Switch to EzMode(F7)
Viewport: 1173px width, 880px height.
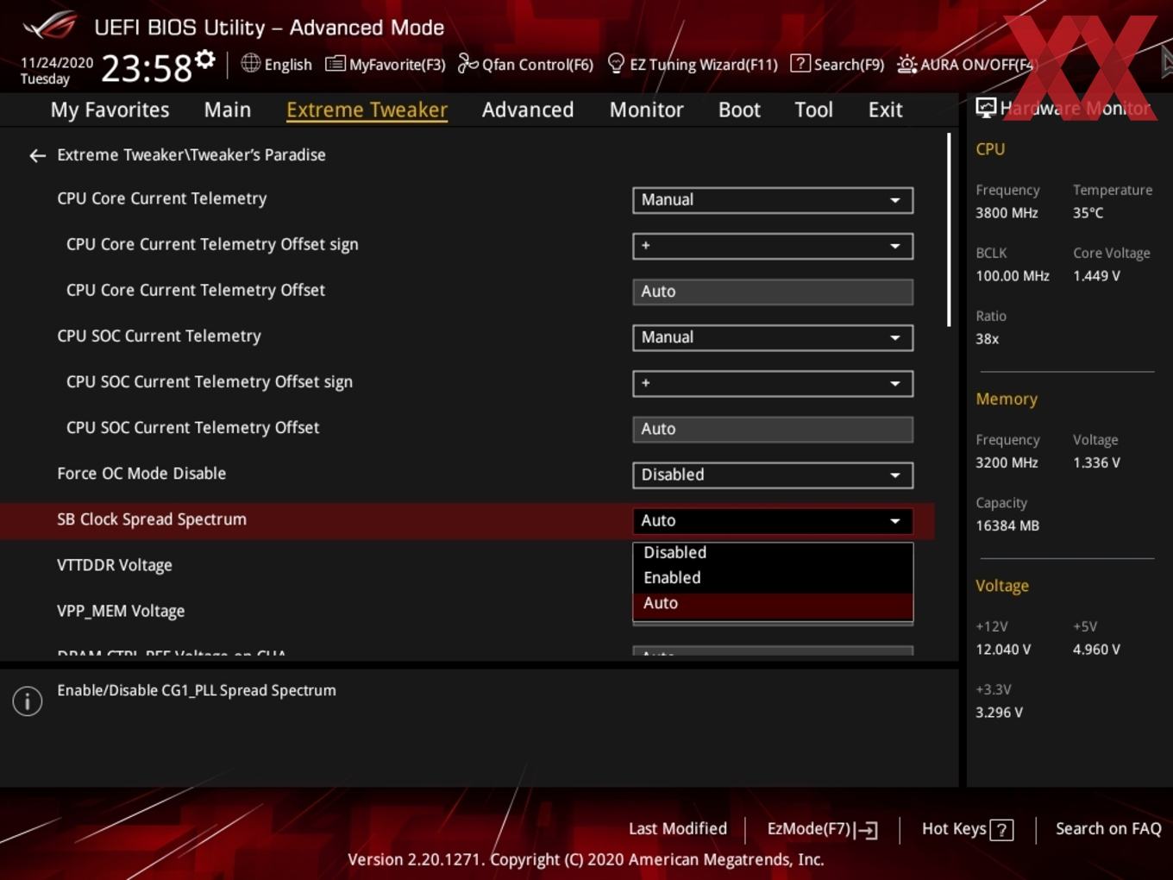(822, 829)
